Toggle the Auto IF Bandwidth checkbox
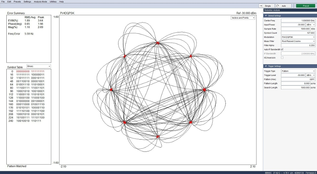 (x=282, y=49)
